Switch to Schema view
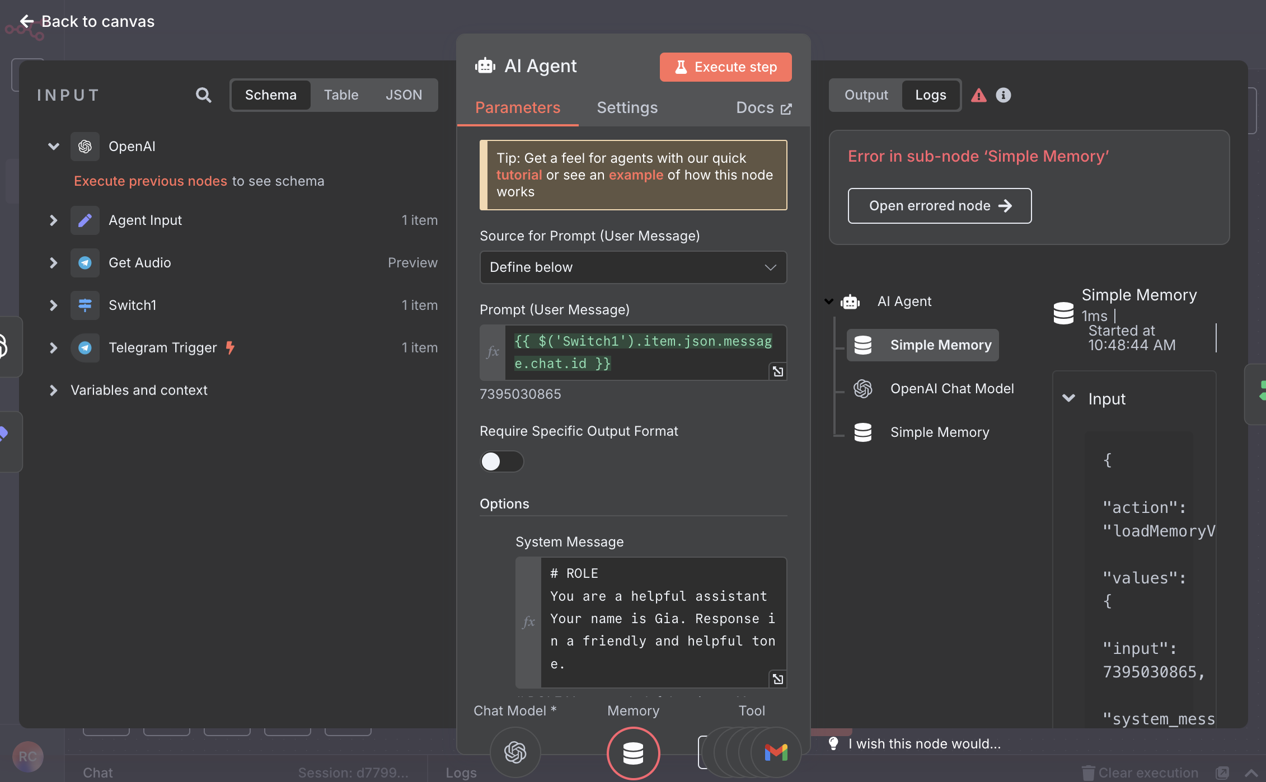The width and height of the screenshot is (1266, 782). click(271, 95)
